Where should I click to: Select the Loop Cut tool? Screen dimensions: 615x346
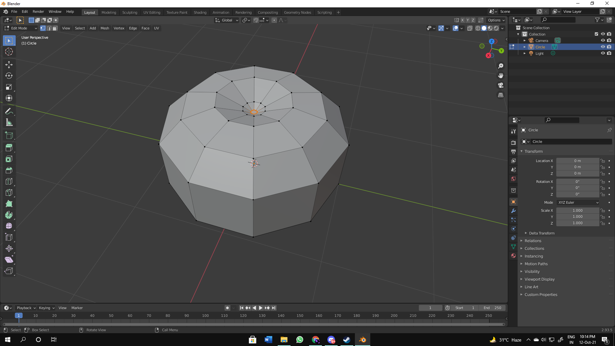point(9,181)
